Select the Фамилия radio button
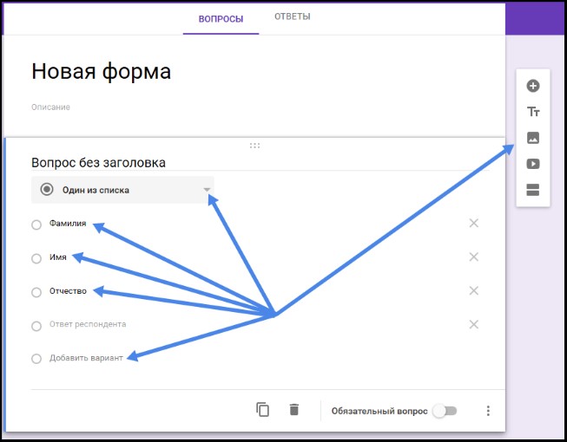Viewport: 567px width, 442px height. 36,225
